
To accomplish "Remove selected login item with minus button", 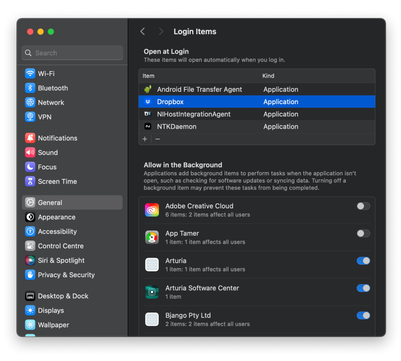I will click(158, 139).
